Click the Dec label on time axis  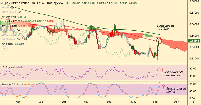pos(109,102)
